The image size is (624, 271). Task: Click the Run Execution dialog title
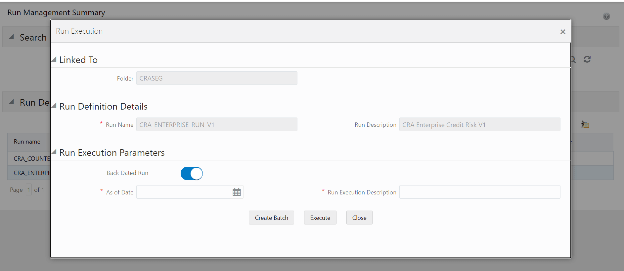(x=79, y=31)
